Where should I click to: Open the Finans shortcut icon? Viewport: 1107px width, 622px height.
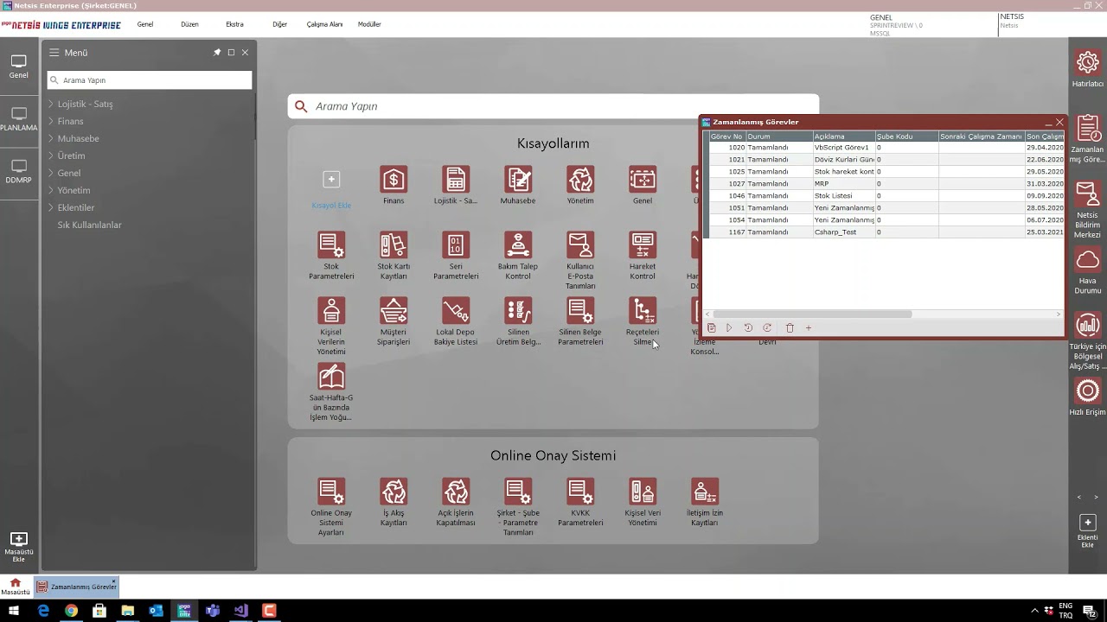click(x=394, y=180)
